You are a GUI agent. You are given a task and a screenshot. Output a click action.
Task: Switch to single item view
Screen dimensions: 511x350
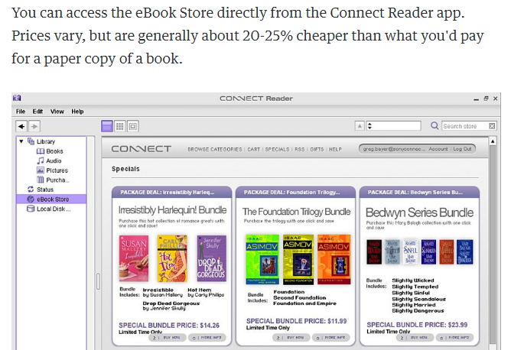(x=133, y=126)
